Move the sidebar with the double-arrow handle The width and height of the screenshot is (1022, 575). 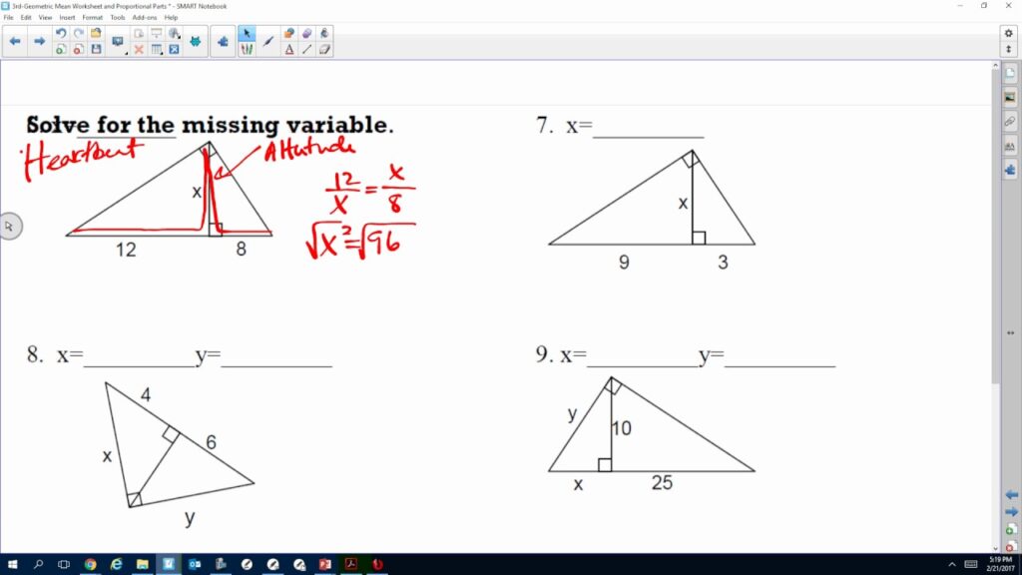coord(1010,332)
